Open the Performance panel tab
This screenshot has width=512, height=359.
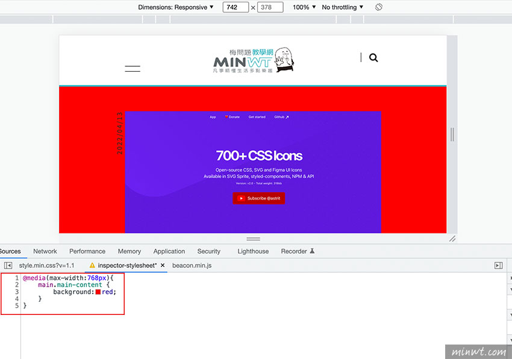(87, 251)
